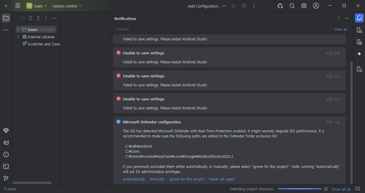Viewport: 365px width, 193px height.
Task: Open the Version control dropdown
Action: tap(67, 6)
